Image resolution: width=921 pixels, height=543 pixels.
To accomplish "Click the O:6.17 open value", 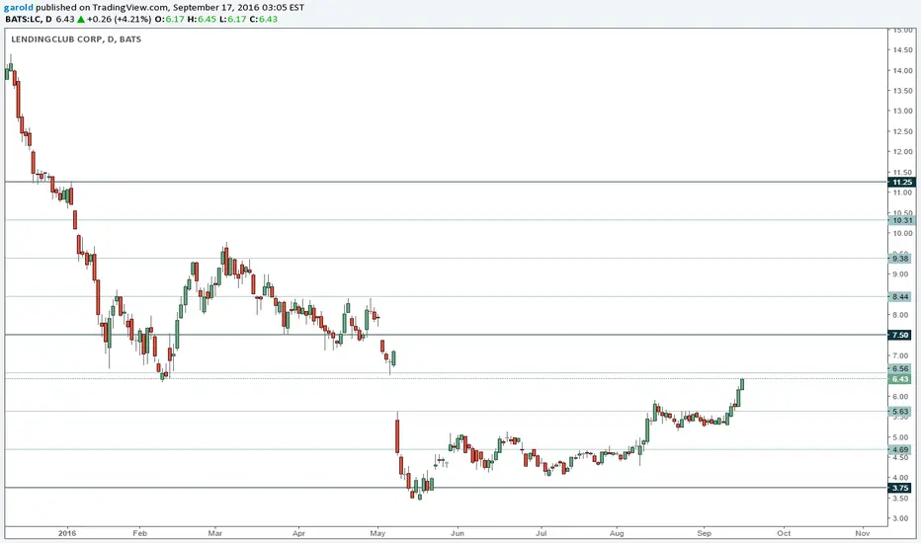I will click(170, 19).
